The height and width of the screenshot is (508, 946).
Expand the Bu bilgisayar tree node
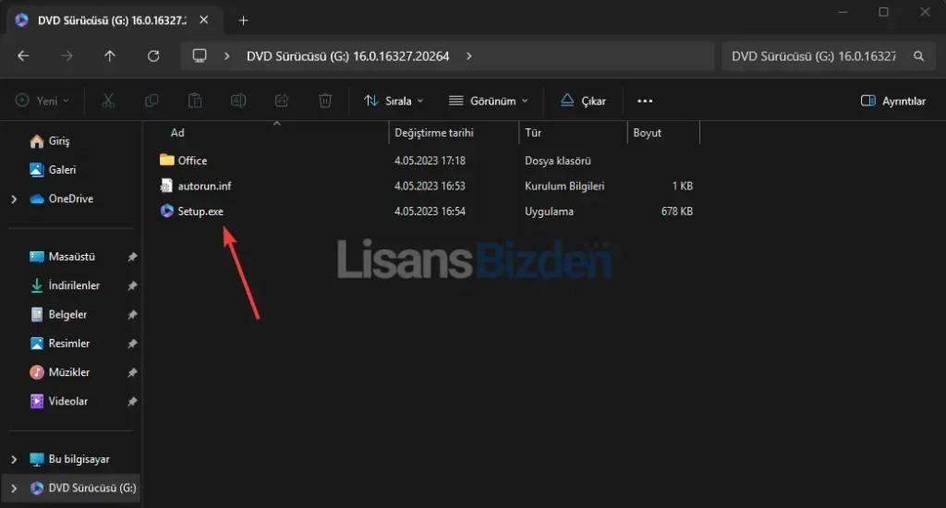pos(14,459)
